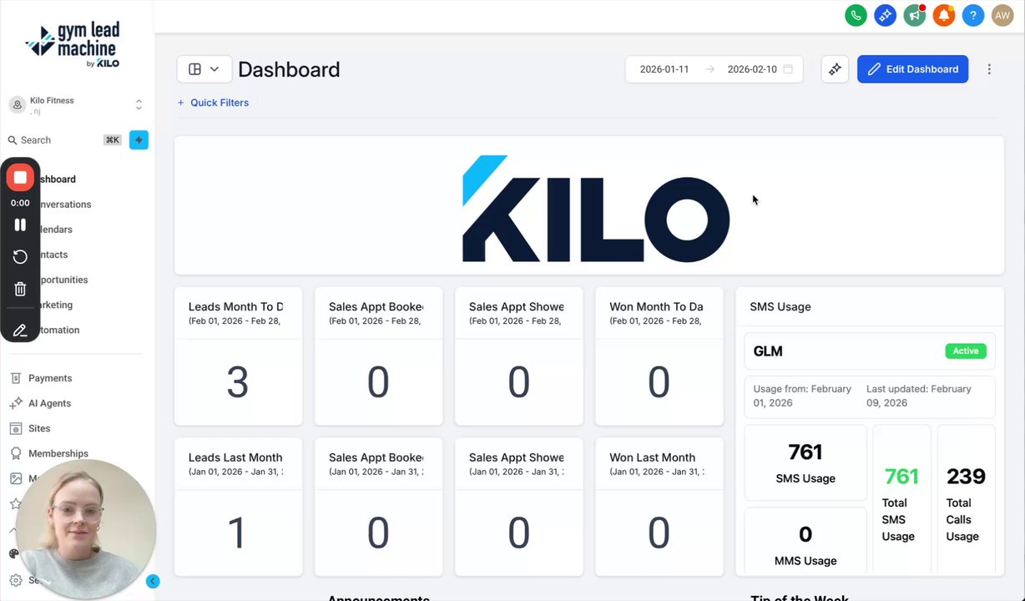Add a filter via Quick Filters
1025x601 pixels.
[213, 103]
